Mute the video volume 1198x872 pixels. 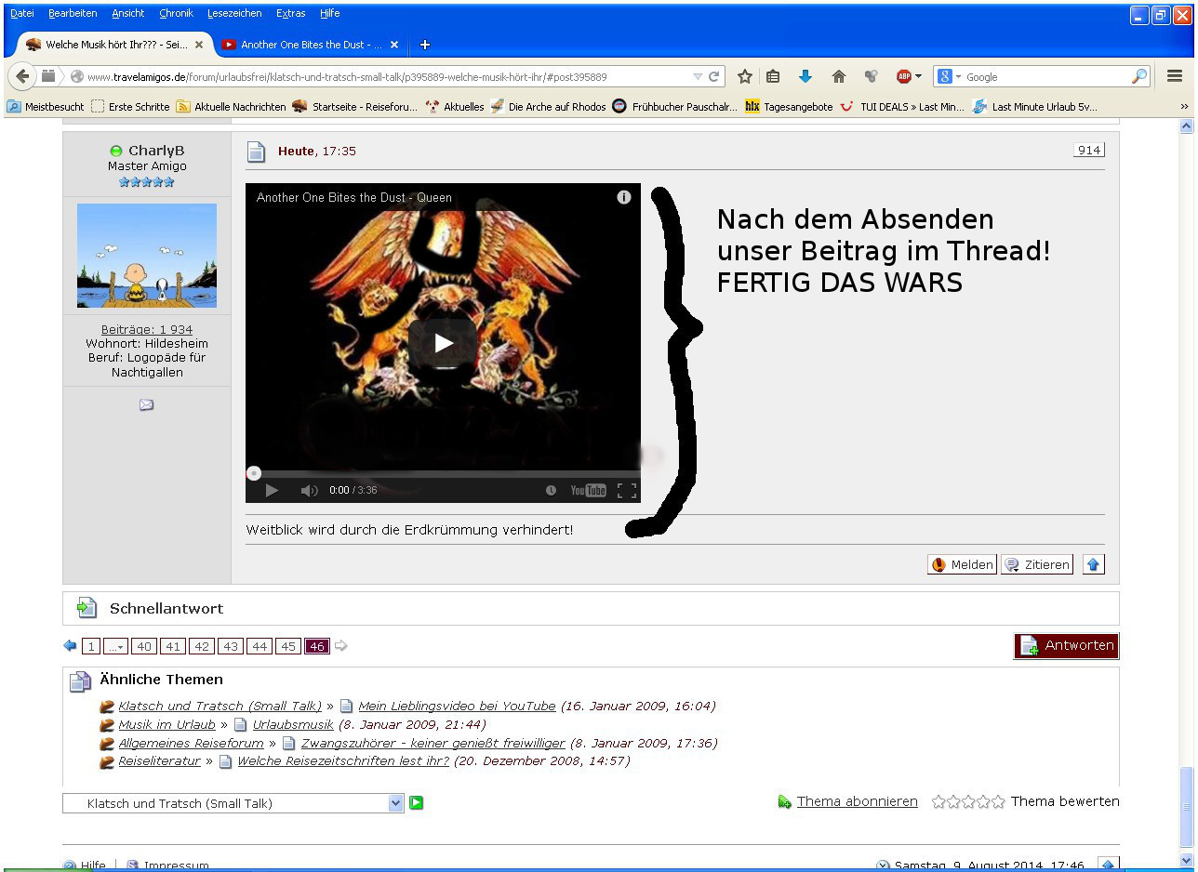pyautogui.click(x=309, y=490)
